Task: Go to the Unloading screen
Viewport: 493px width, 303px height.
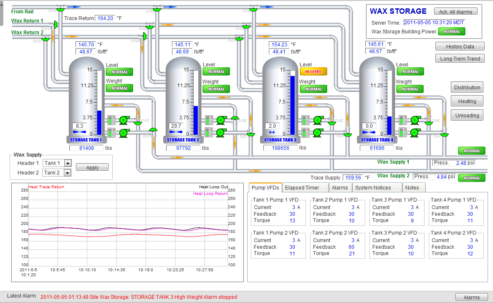Action: click(467, 115)
